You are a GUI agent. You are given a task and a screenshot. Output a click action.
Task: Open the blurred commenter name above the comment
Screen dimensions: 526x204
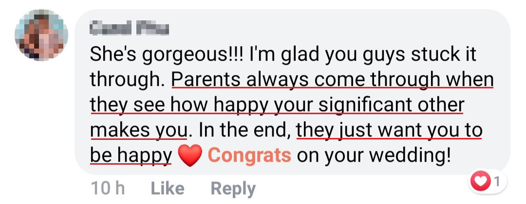(129, 29)
